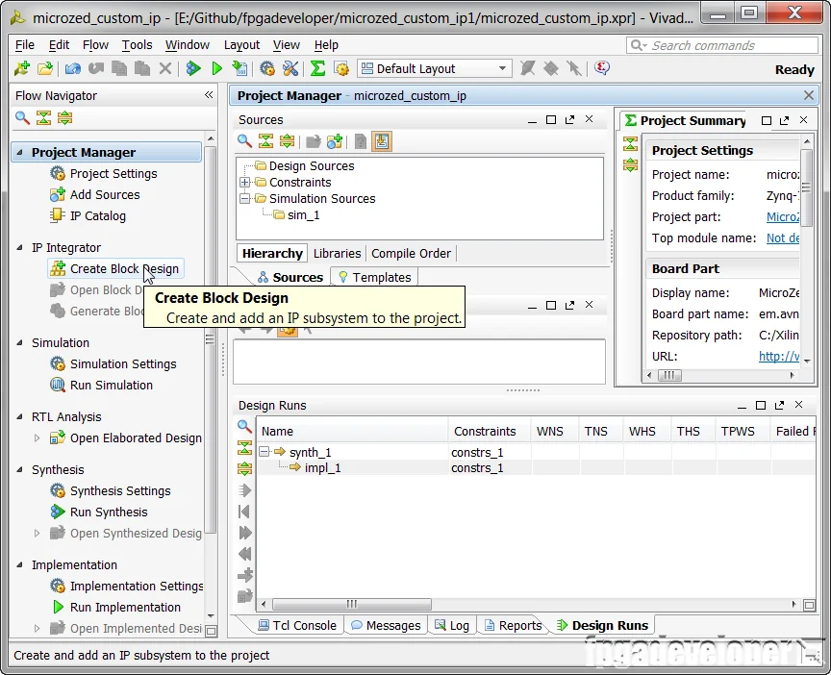Click the search icon in Flow Navigator
Image resolution: width=831 pixels, height=675 pixels.
(22, 117)
